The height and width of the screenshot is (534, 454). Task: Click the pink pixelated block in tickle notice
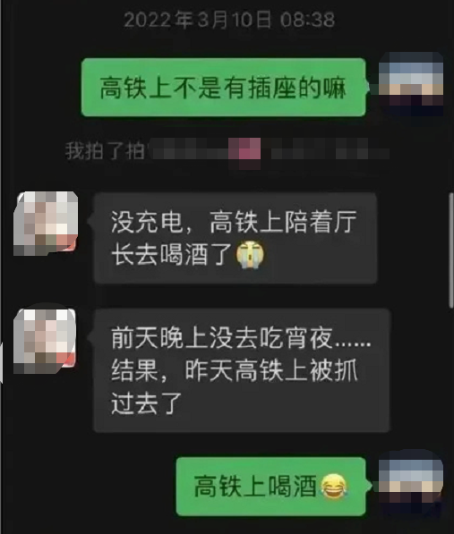[244, 153]
